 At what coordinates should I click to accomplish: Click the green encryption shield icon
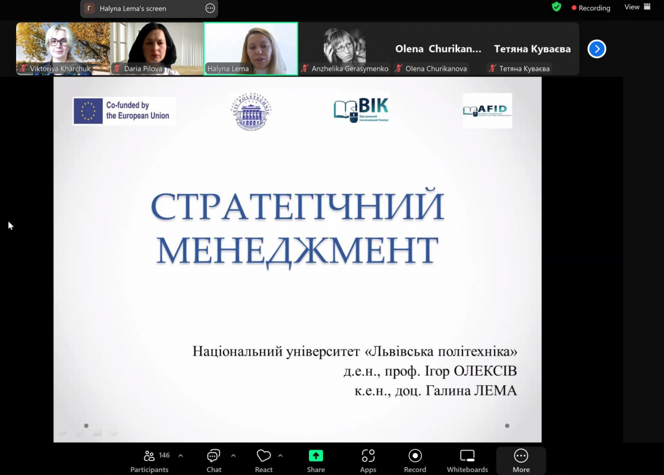pos(556,7)
